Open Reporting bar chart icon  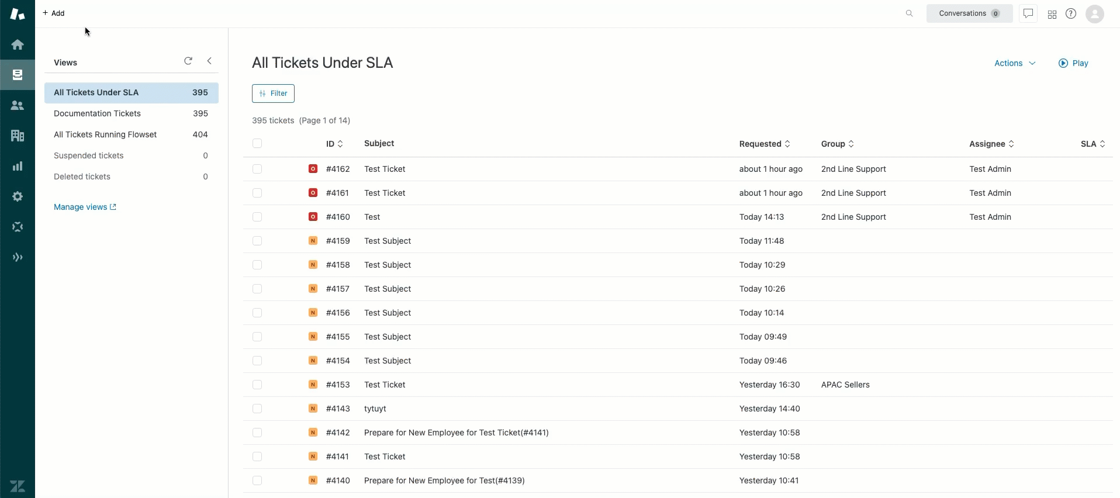point(18,166)
